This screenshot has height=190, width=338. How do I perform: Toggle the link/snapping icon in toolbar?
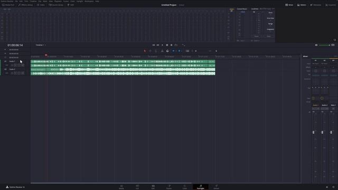[x=167, y=51]
